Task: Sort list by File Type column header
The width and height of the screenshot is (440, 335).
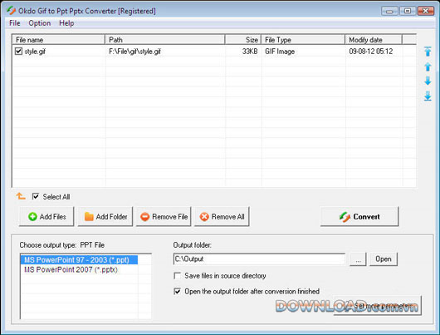Action: (x=303, y=40)
